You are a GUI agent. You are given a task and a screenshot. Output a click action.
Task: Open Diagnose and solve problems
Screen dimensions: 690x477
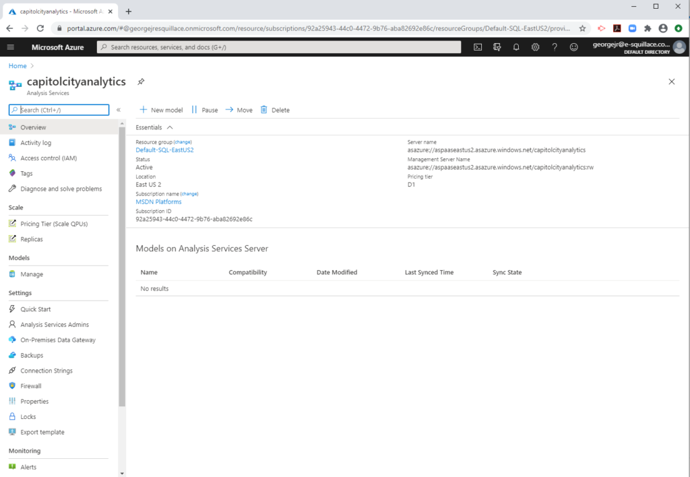(59, 189)
